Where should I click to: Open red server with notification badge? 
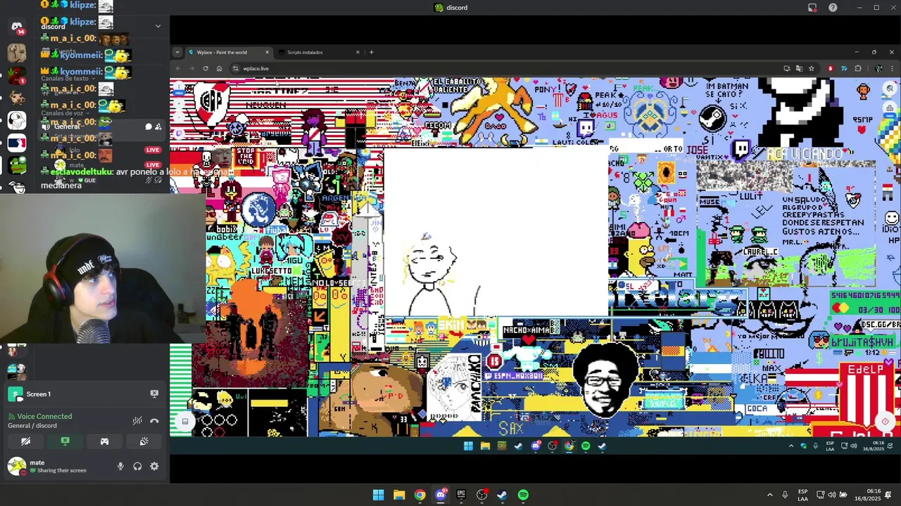point(17,75)
